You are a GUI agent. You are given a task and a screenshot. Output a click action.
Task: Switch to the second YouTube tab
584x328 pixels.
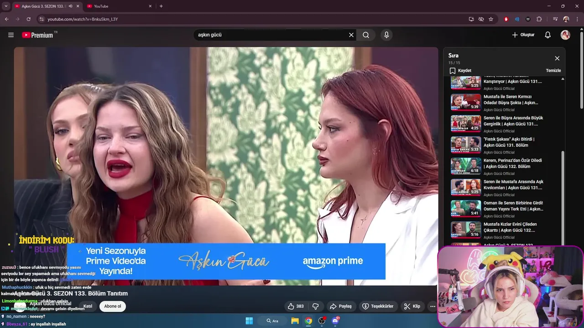[x=120, y=6]
